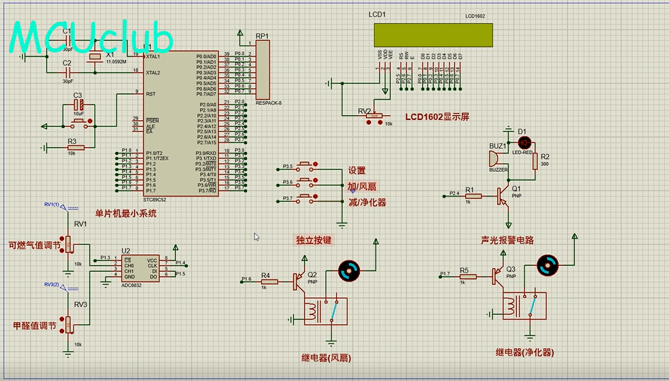Click the motor above 继电器(净化器) relay
The image size is (669, 381).
click(548, 265)
